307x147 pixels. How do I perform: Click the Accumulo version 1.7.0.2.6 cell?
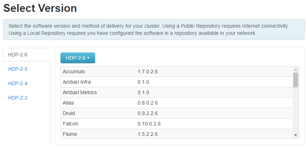[x=148, y=72]
